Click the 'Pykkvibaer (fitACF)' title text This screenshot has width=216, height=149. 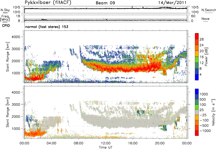[48, 3]
